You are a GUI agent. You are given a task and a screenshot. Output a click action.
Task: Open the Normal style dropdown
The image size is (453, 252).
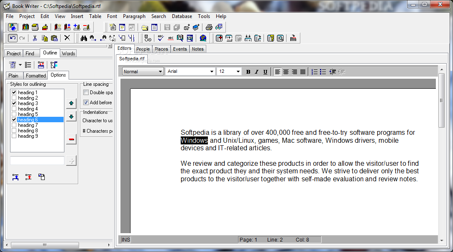tap(160, 72)
